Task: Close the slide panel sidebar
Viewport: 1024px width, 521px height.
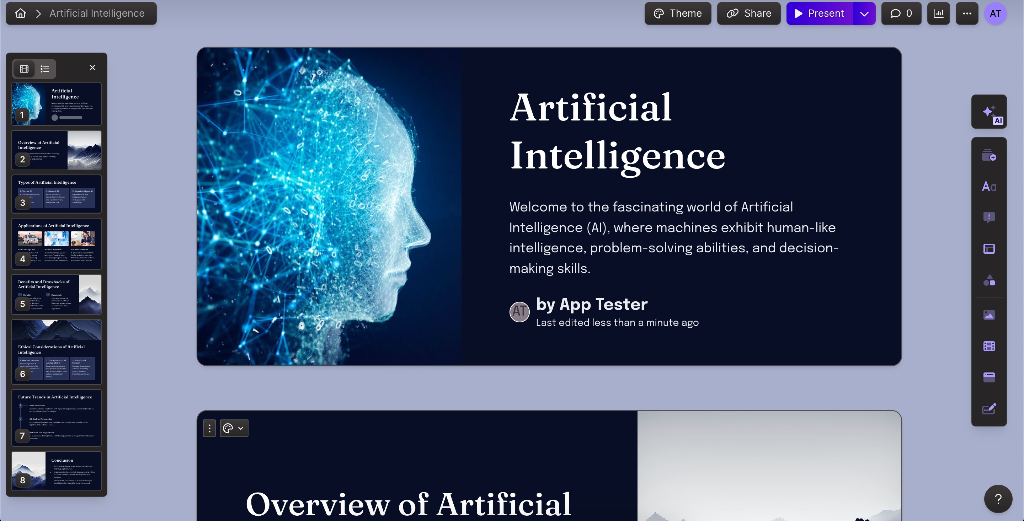Action: point(93,67)
